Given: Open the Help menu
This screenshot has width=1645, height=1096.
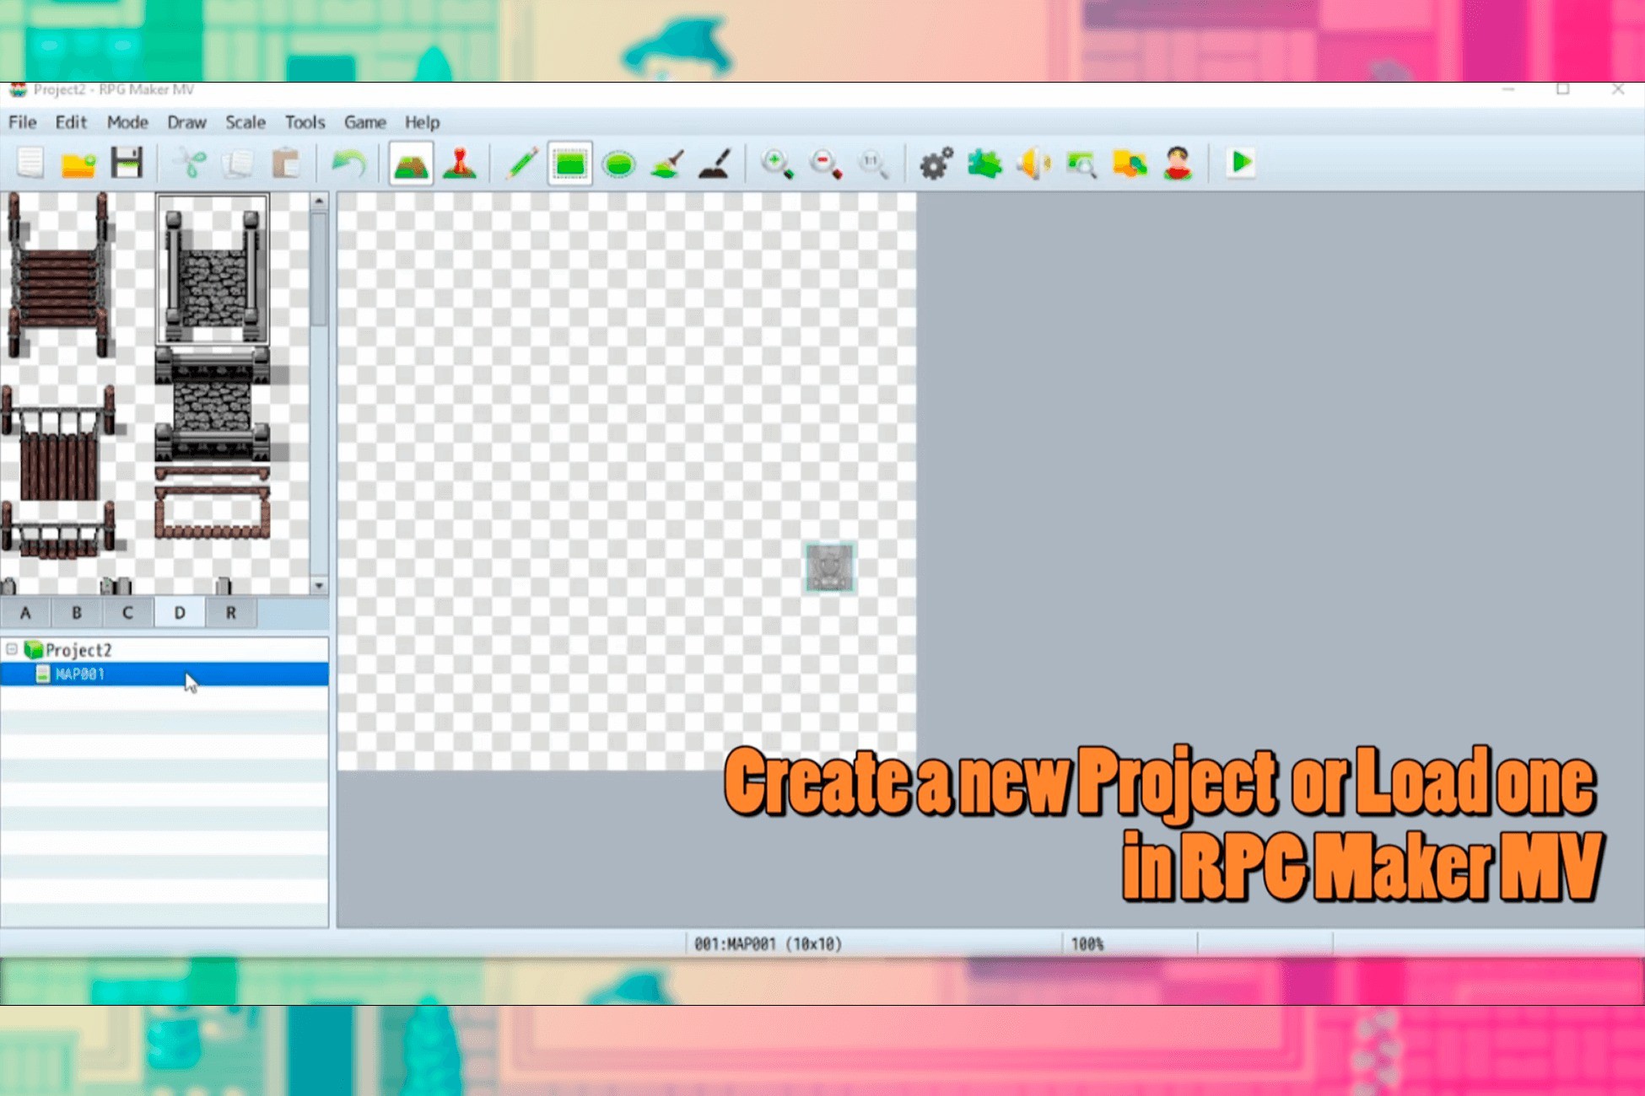Looking at the screenshot, I should tap(422, 122).
